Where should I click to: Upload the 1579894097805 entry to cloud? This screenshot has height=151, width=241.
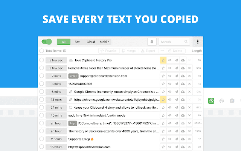[x=183, y=84]
